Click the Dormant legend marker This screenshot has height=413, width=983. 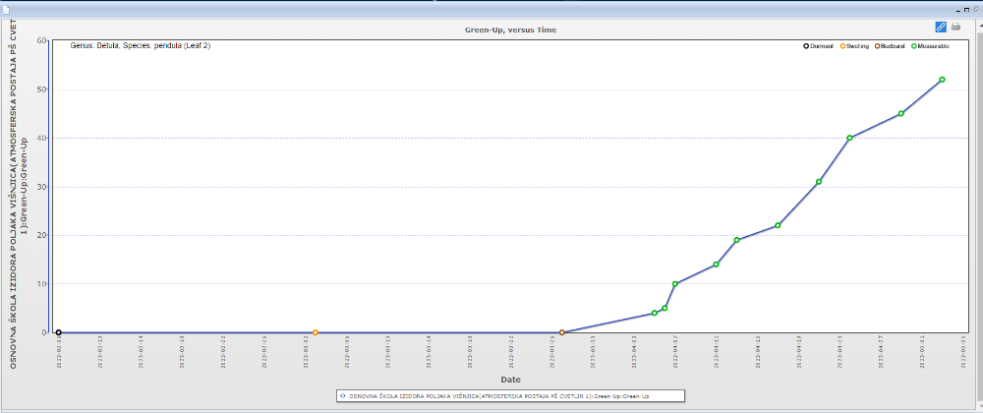click(806, 46)
